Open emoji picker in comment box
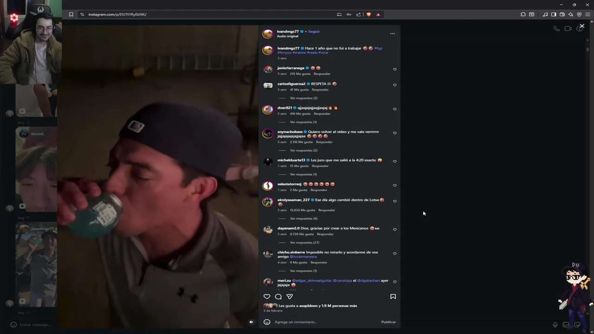The height and width of the screenshot is (334, 594). point(267,322)
